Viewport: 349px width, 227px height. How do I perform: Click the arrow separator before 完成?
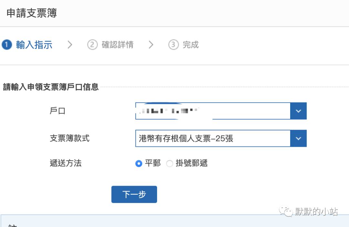click(151, 45)
